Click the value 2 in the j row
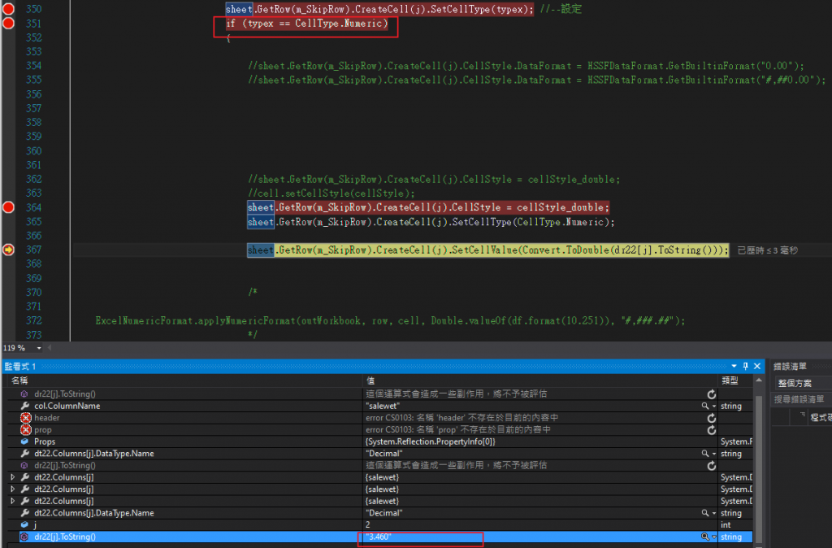Screen dimensions: 832x548 point(368,524)
